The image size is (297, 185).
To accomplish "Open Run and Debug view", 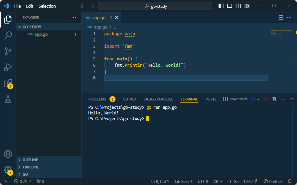I will [8, 67].
